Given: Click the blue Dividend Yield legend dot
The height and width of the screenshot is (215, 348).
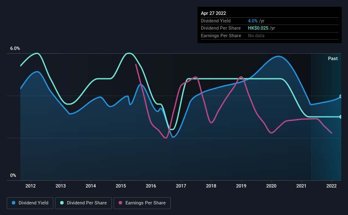Looking at the screenshot, I should point(14,203).
